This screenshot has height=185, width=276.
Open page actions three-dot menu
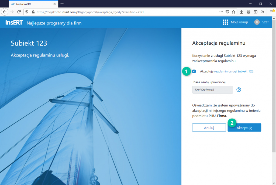click(221, 12)
